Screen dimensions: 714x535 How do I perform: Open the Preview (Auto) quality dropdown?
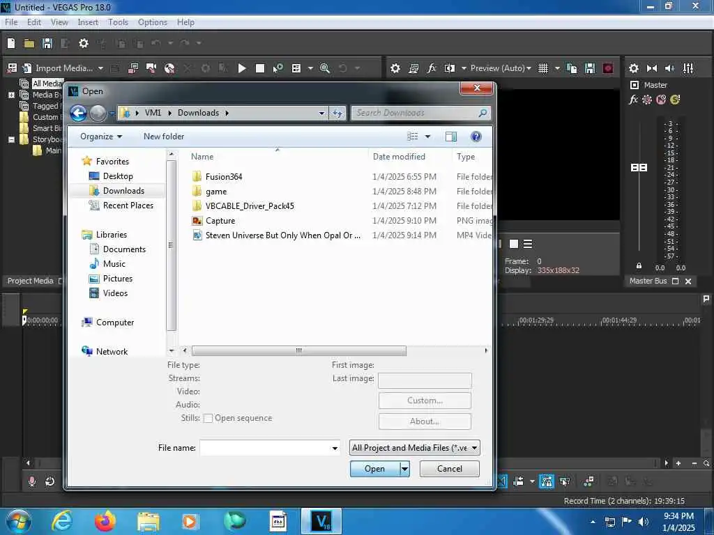click(501, 68)
